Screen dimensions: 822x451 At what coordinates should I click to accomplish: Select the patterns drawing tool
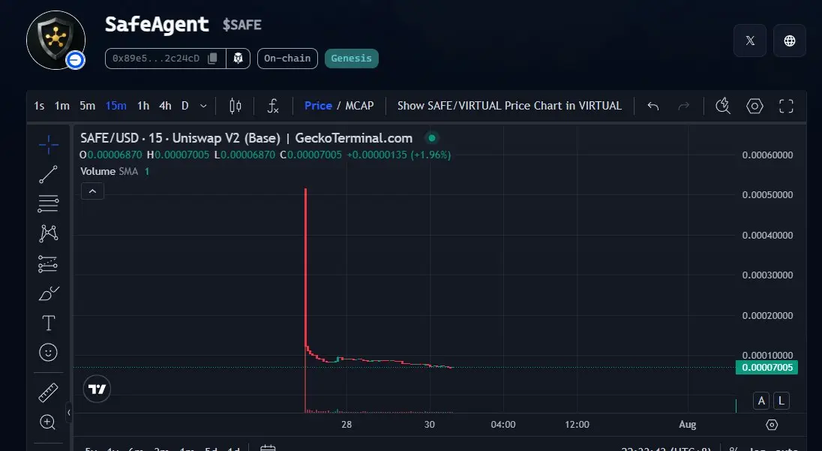(48, 233)
